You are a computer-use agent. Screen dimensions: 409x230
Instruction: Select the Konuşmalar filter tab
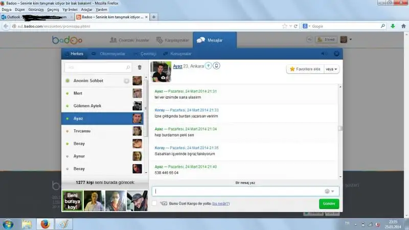coord(177,54)
